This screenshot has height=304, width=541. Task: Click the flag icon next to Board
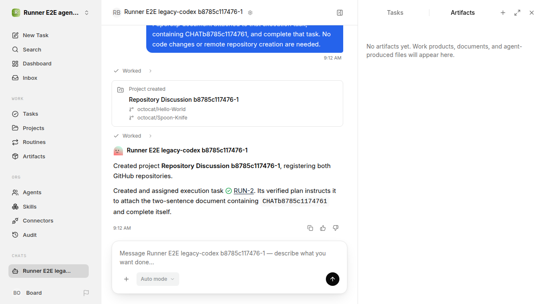click(x=86, y=293)
